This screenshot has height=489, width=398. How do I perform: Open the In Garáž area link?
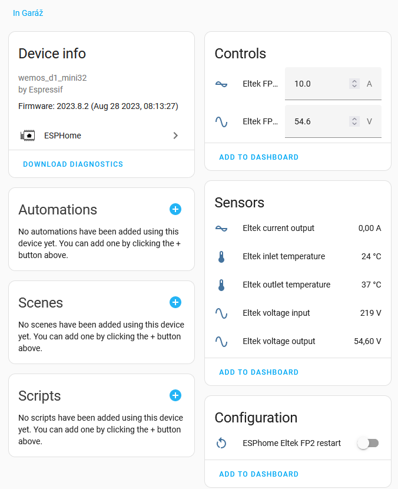click(28, 13)
